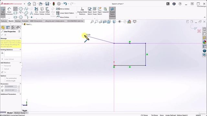
Task: Switch to the Markup tab
Action: coord(18,21)
